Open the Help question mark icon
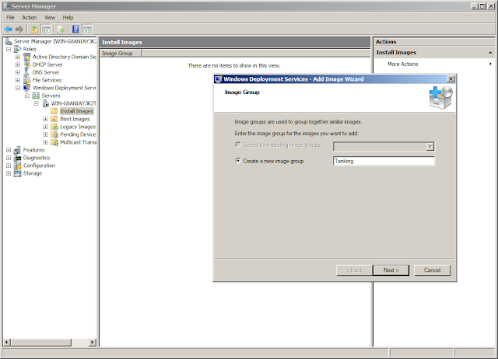Viewport: 498px width, 359px height. click(75, 30)
